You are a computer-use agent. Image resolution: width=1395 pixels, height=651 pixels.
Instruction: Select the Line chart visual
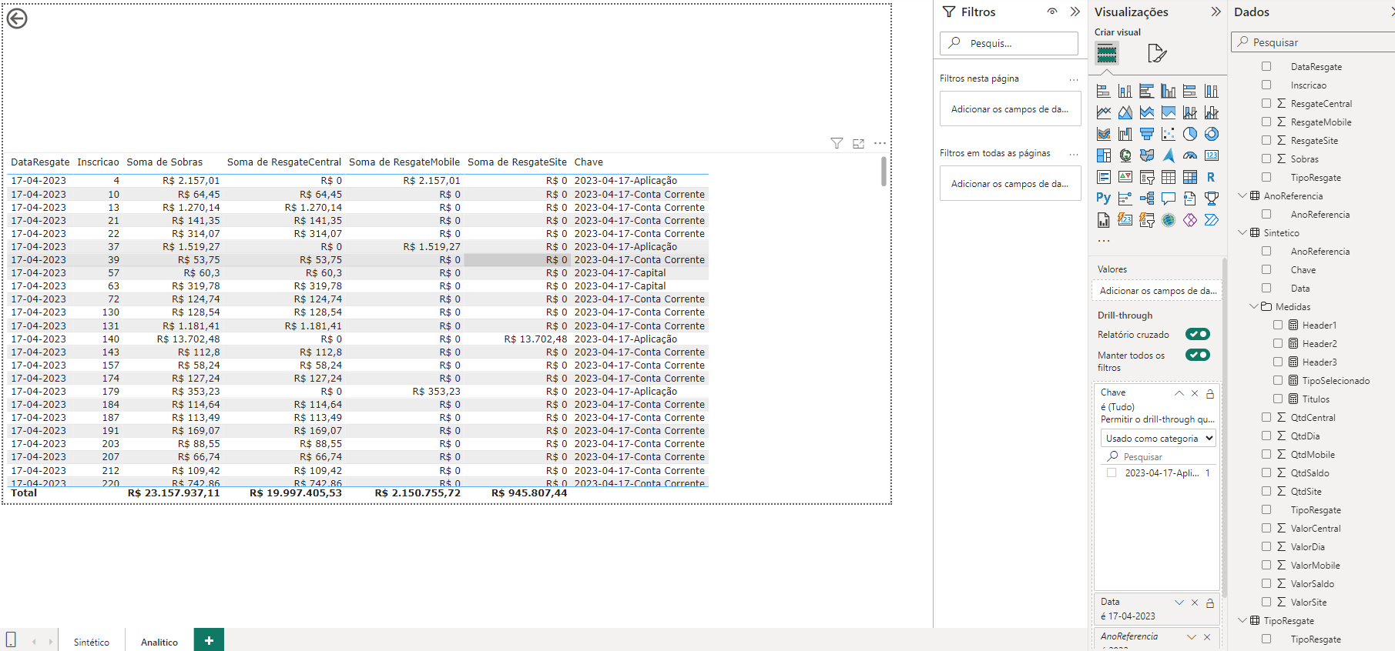point(1104,112)
